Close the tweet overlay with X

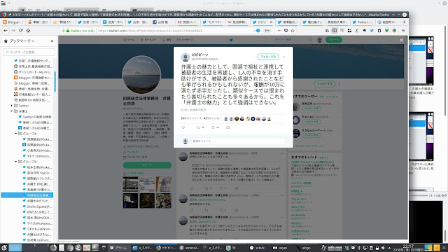(x=401, y=41)
